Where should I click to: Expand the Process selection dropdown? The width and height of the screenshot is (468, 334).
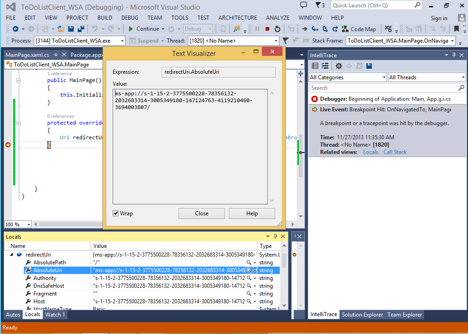pos(122,41)
